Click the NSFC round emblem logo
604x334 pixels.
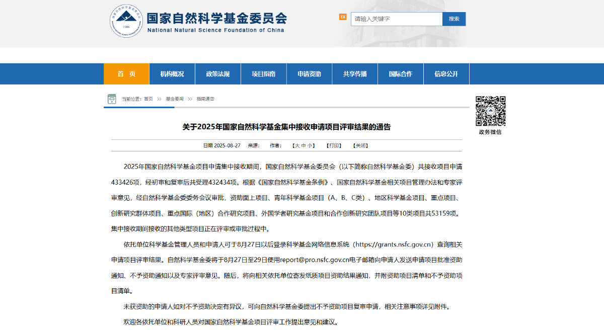[x=126, y=21]
